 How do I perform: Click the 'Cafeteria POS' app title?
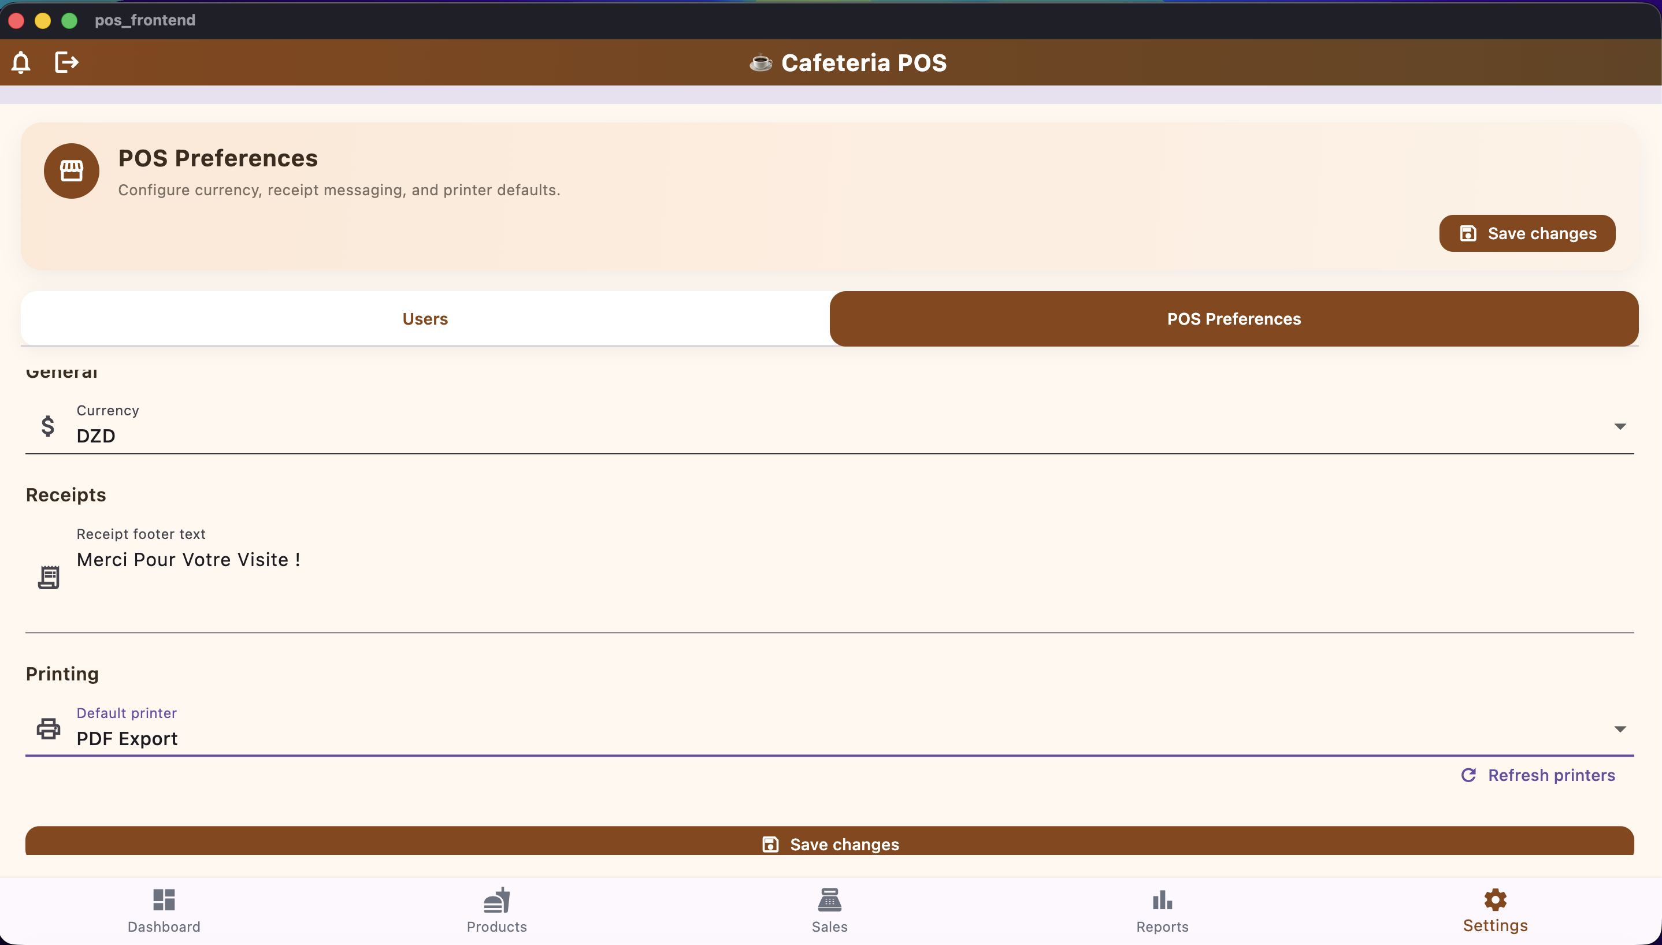click(x=864, y=63)
